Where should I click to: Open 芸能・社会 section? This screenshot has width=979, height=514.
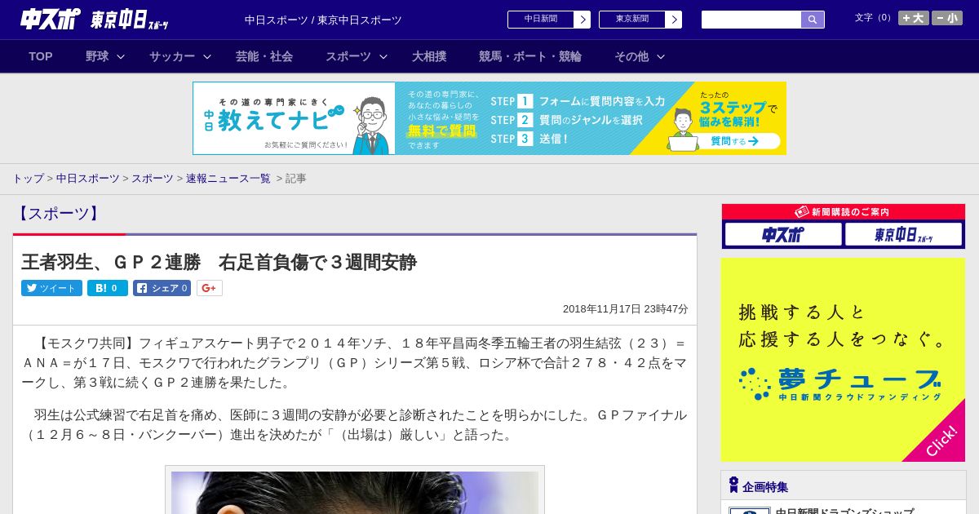coord(264,56)
